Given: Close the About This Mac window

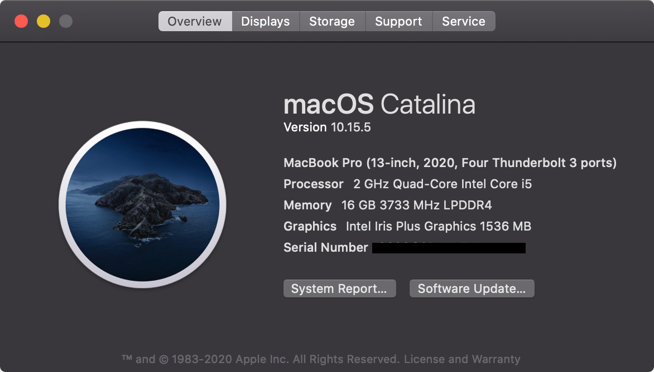Looking at the screenshot, I should (x=21, y=21).
